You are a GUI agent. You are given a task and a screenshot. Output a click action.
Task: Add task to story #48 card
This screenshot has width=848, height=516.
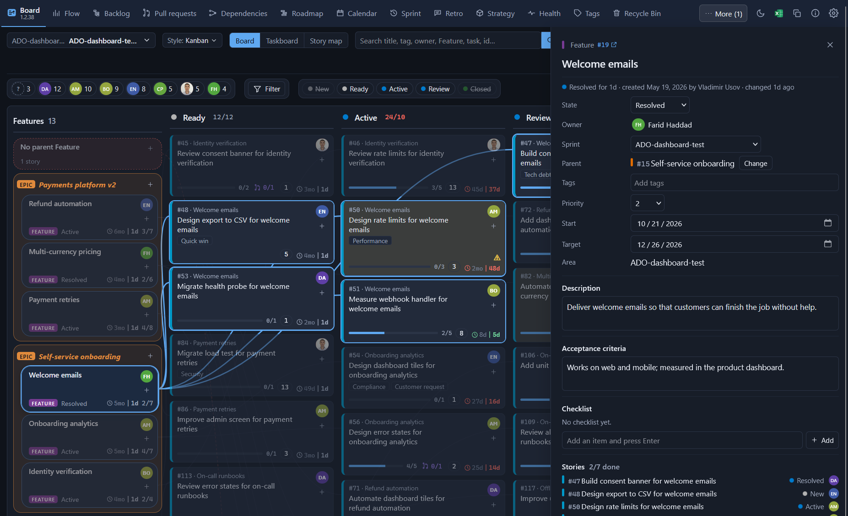click(322, 226)
